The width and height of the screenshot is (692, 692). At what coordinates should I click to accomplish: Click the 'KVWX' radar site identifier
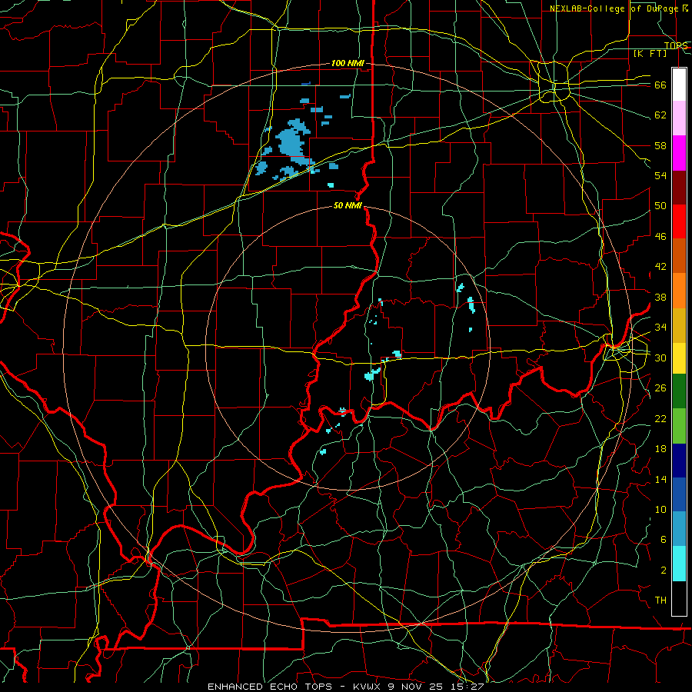368,687
